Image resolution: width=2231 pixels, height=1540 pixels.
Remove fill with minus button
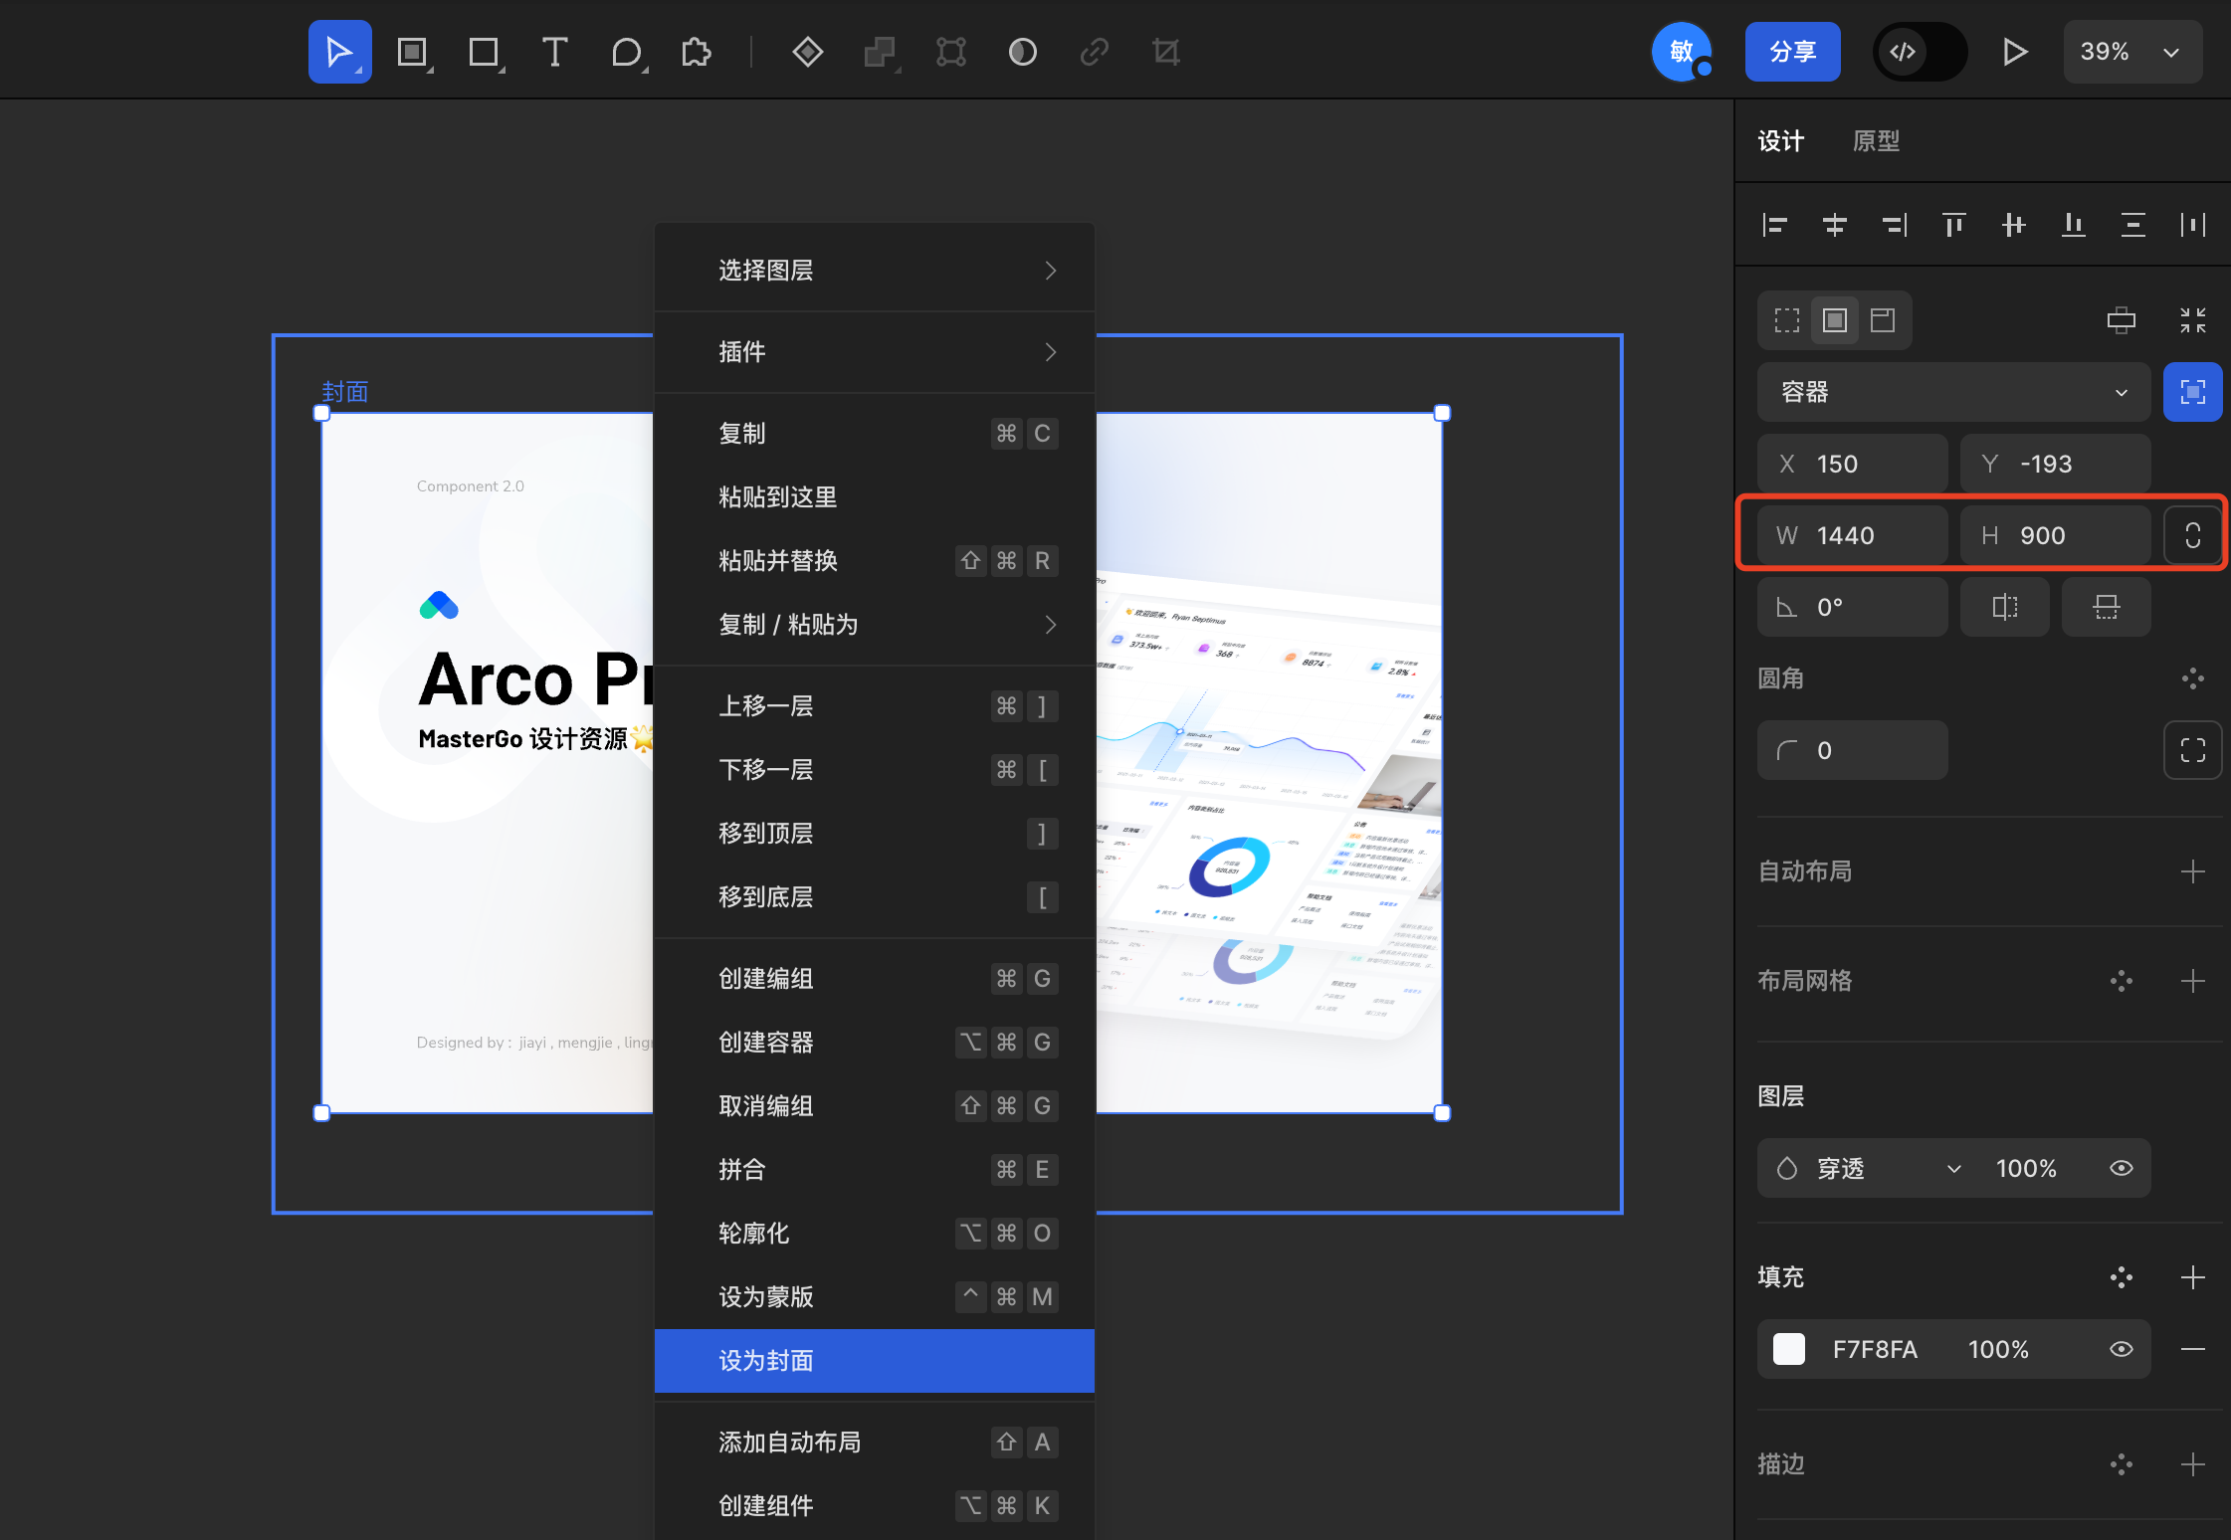2193,1349
